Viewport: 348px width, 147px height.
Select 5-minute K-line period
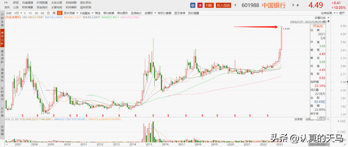[x=25, y=13]
